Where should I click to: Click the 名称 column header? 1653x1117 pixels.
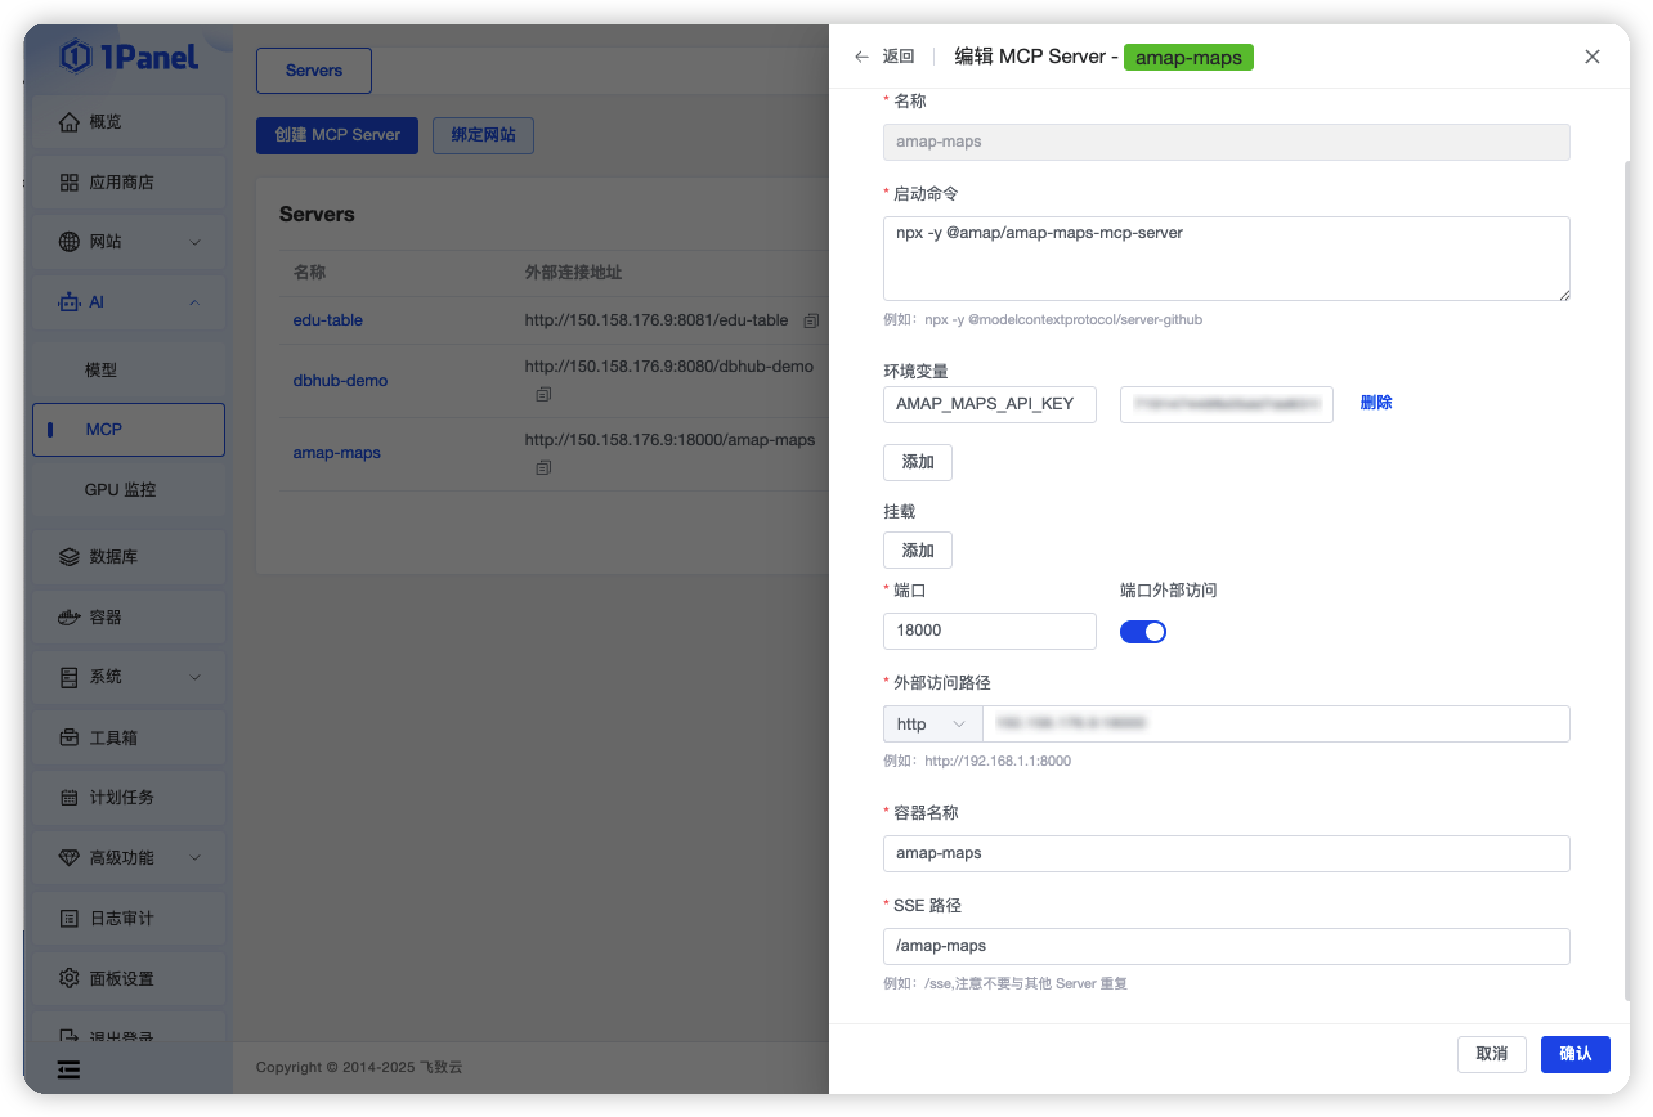pos(310,273)
